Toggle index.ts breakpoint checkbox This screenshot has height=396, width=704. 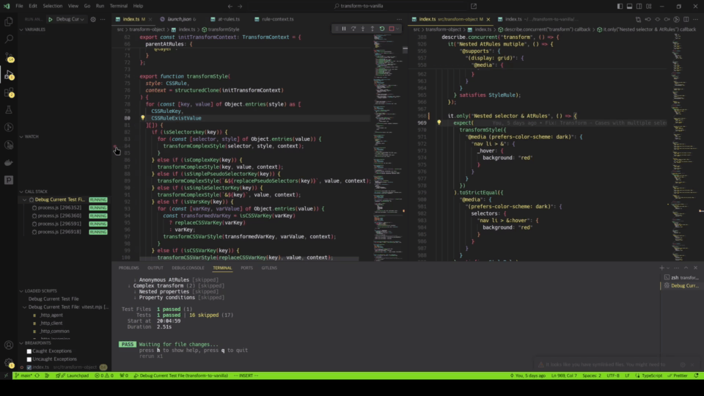[x=29, y=367]
